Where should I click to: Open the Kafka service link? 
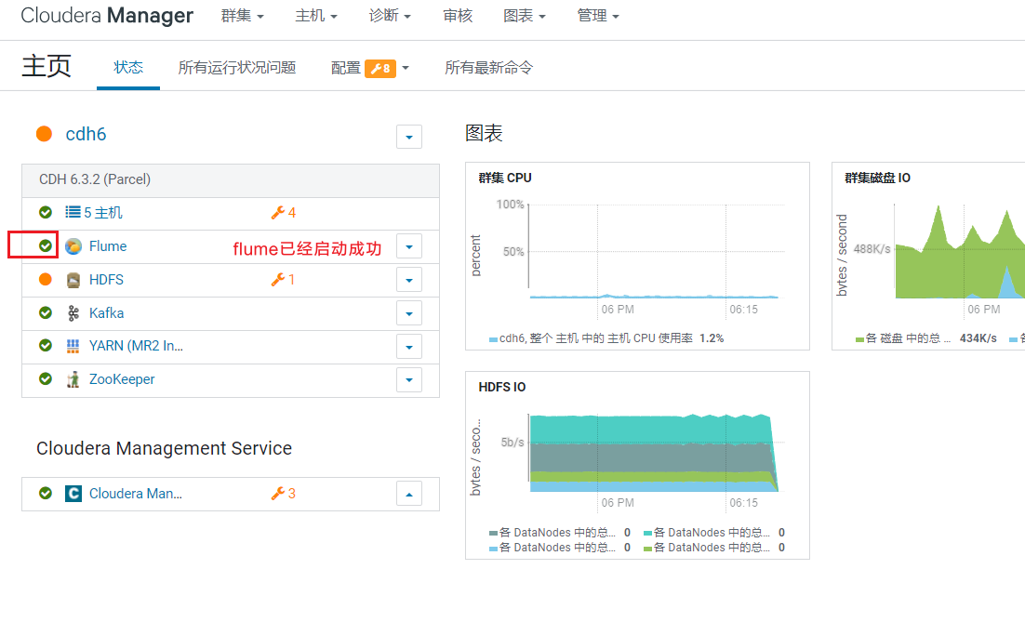[x=107, y=313]
